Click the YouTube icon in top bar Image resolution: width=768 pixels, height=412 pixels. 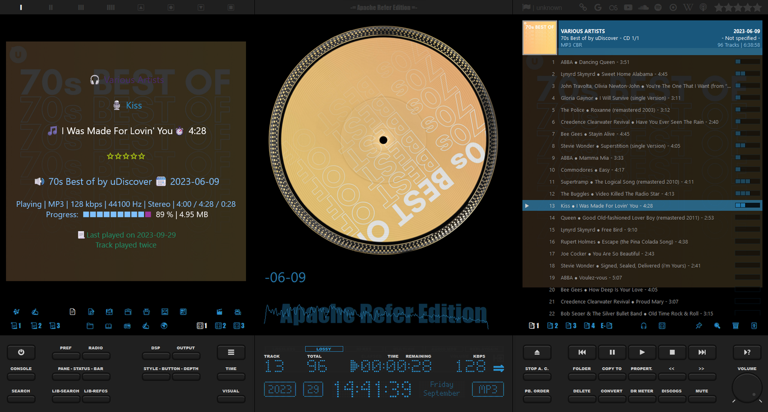(x=628, y=7)
